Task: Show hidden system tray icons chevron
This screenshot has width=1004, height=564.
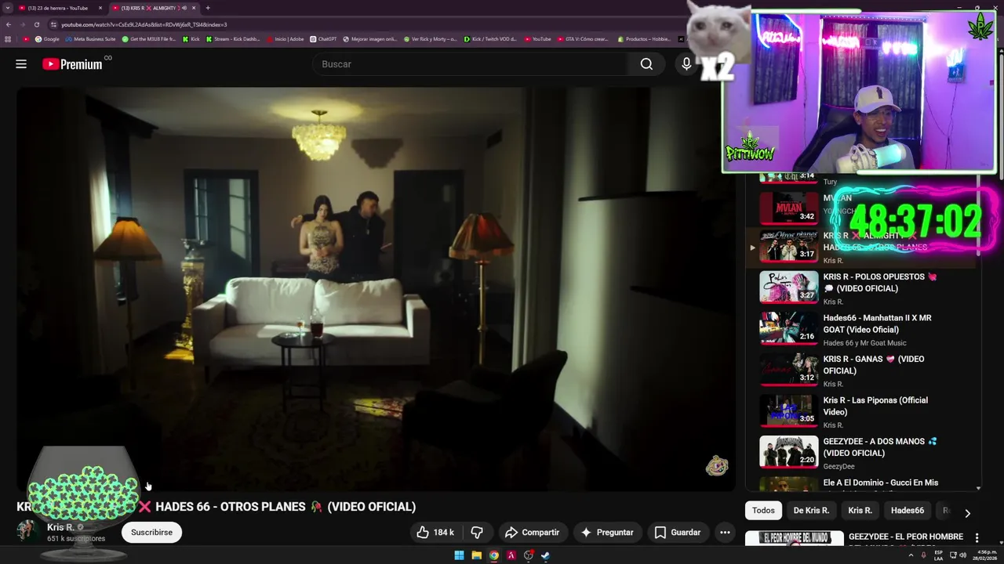Action: [911, 555]
